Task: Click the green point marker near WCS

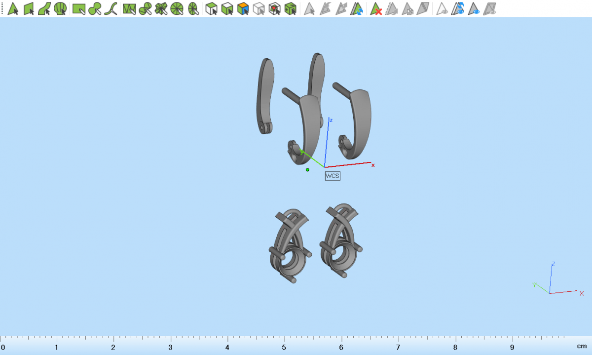Action: pos(307,170)
